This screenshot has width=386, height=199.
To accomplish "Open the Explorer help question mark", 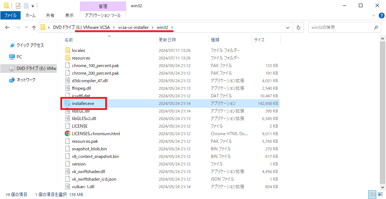I will tap(381, 15).
